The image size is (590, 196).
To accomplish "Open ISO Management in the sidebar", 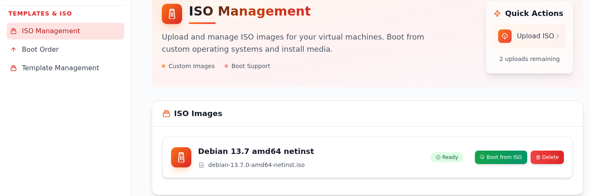I will tap(65, 31).
